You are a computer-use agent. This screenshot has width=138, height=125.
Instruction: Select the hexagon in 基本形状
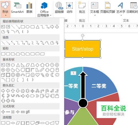[47, 65]
